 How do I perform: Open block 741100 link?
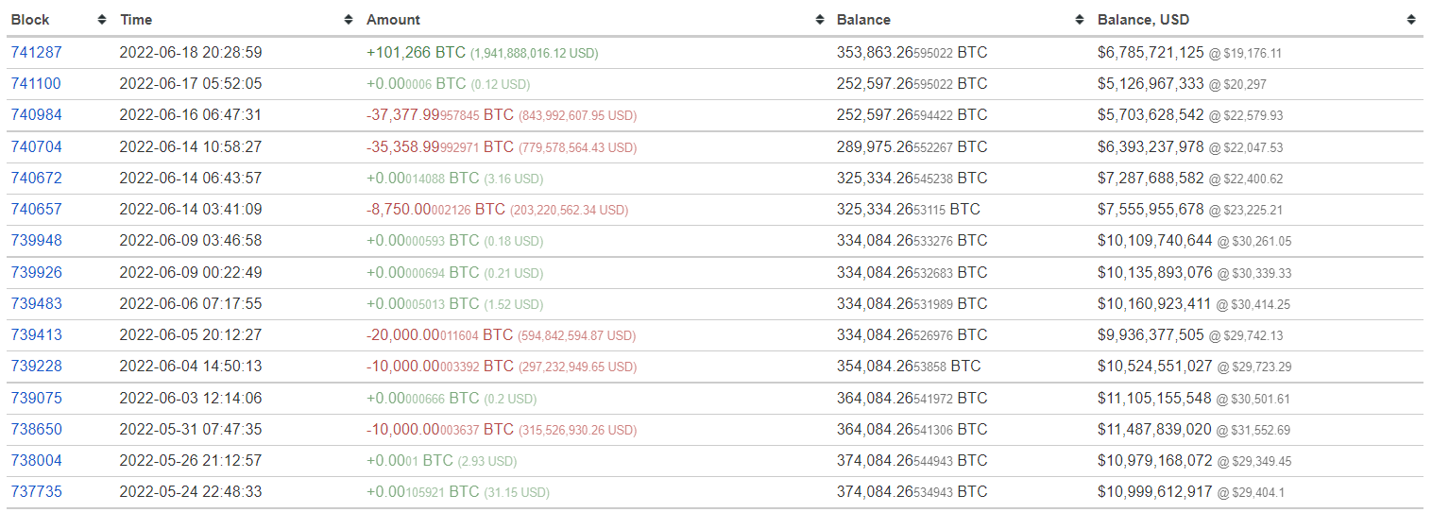36,84
